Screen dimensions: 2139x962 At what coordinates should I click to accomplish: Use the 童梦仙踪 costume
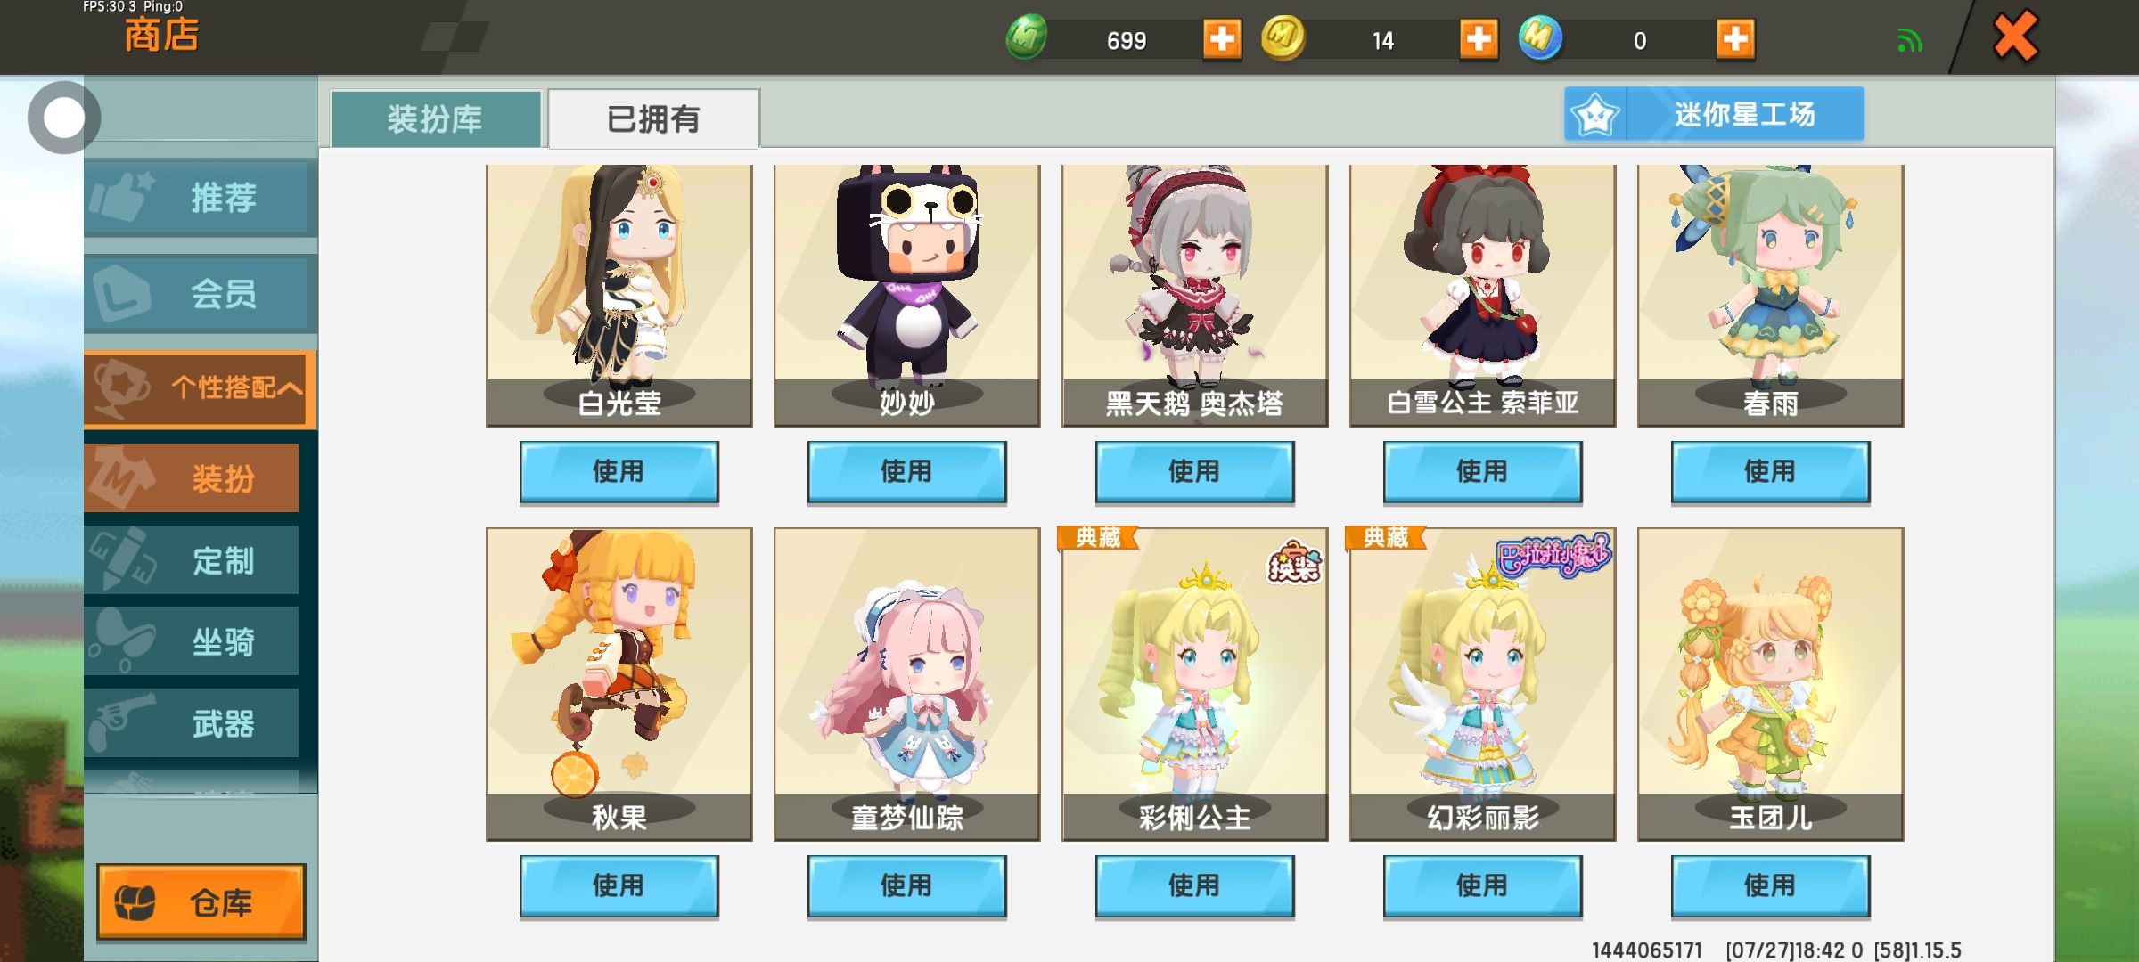click(x=906, y=886)
